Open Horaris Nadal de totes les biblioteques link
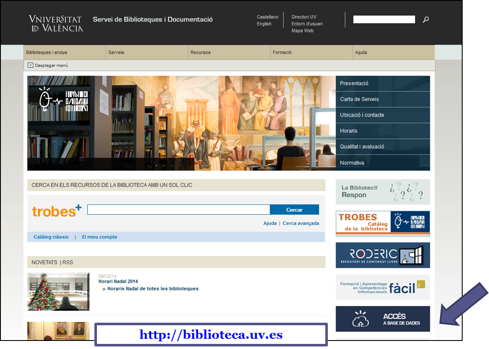Screen dimensions: 489x349 click(x=153, y=289)
